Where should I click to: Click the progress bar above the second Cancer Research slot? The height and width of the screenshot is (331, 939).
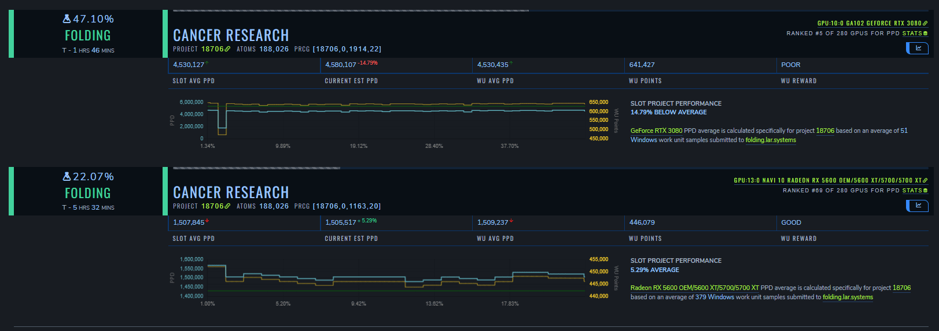pos(256,168)
